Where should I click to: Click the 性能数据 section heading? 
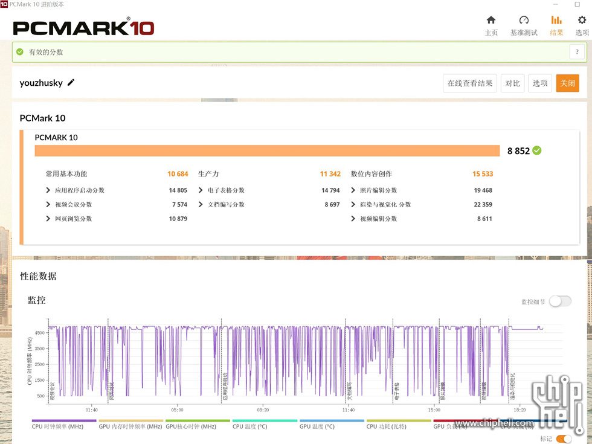(38, 276)
